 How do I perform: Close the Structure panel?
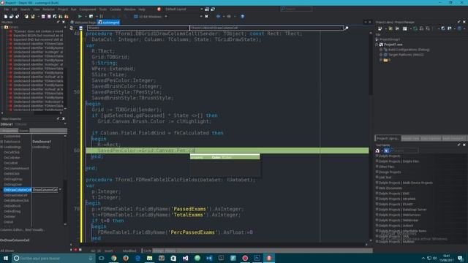64,22
